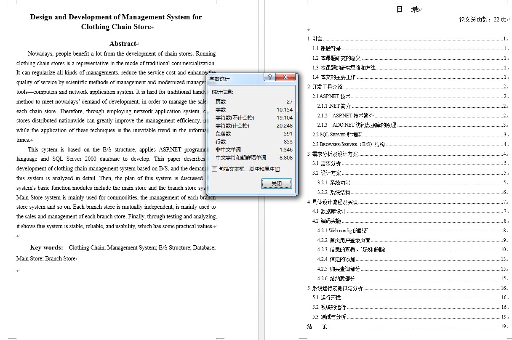Click contents entry 5.3 测试与分析
512x340 pixels.
point(409,317)
